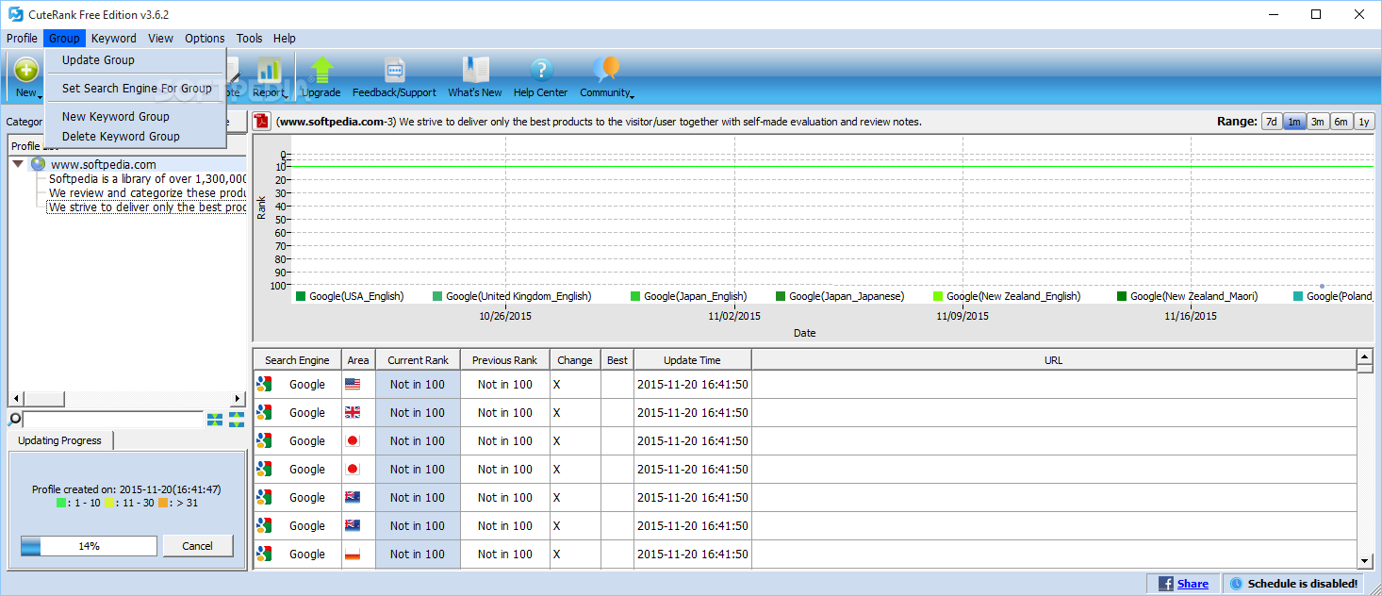The height and width of the screenshot is (596, 1382).
Task: Export chart via red PDF icon
Action: (261, 122)
